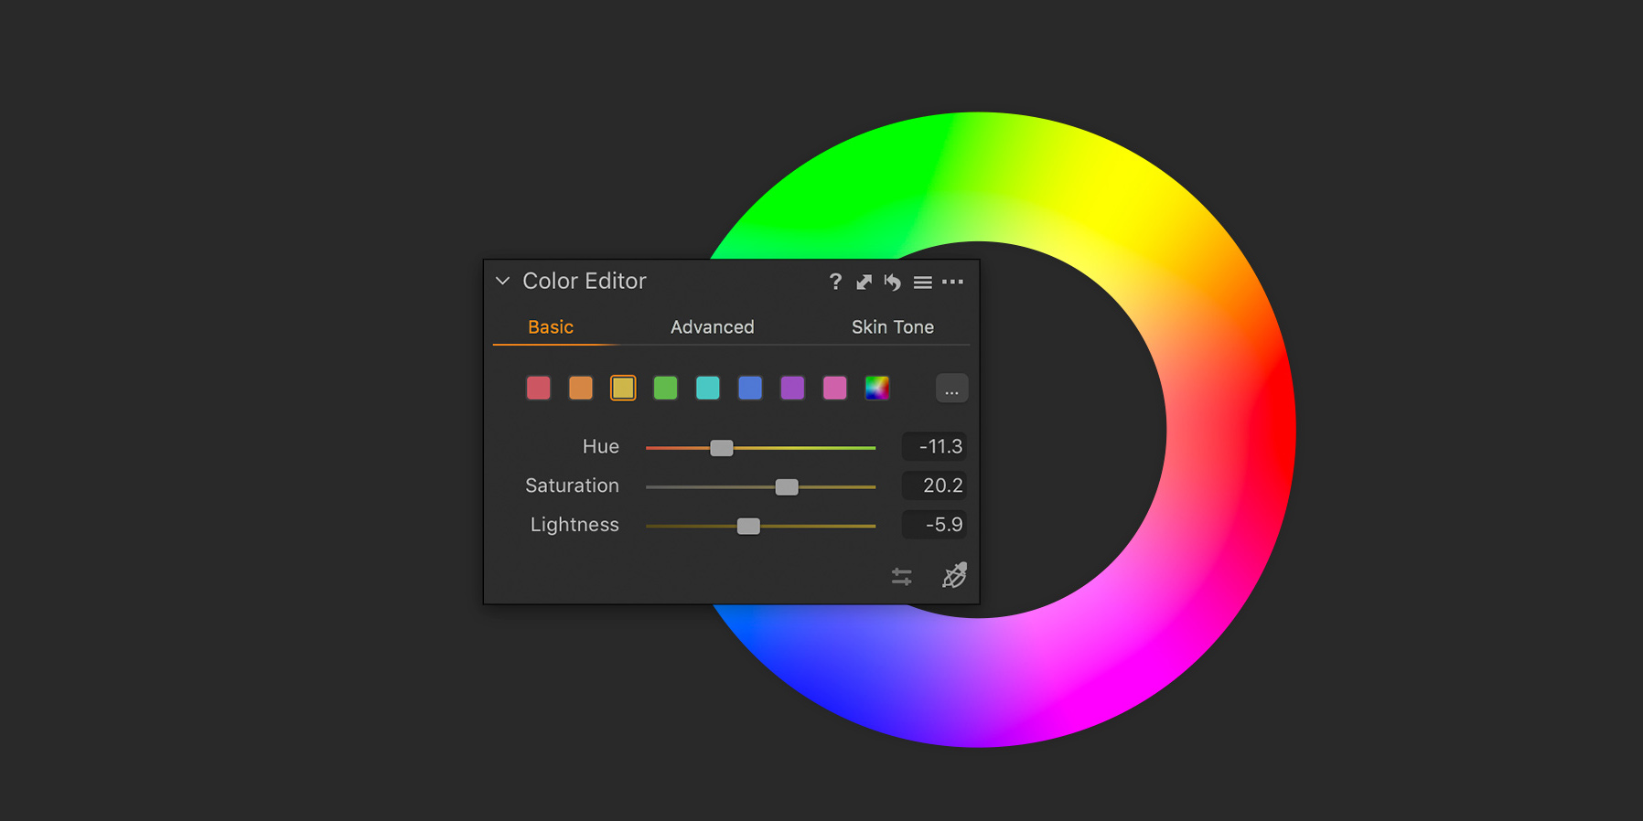1643x821 pixels.
Task: Click the Hue label
Action: point(601,446)
